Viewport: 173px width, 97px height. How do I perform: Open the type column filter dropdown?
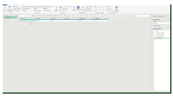coord(49,19)
